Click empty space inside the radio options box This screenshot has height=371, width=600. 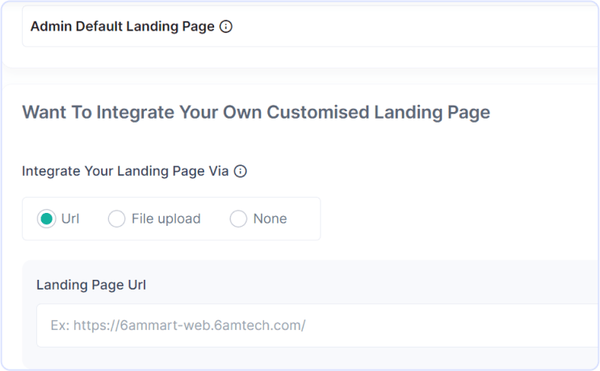(304, 219)
